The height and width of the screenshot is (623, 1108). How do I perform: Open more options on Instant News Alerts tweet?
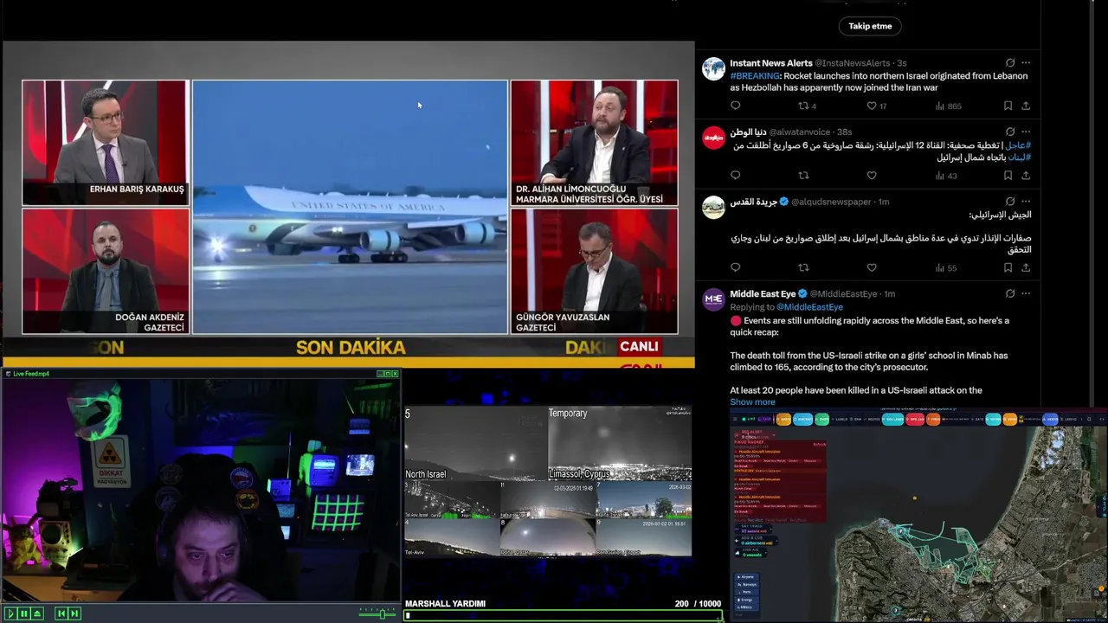(x=1026, y=63)
